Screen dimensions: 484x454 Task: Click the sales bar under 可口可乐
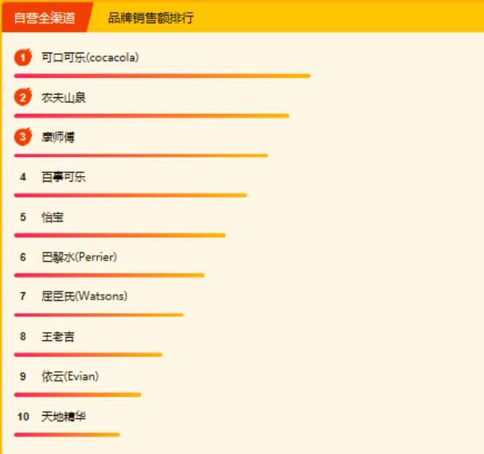coord(162,76)
